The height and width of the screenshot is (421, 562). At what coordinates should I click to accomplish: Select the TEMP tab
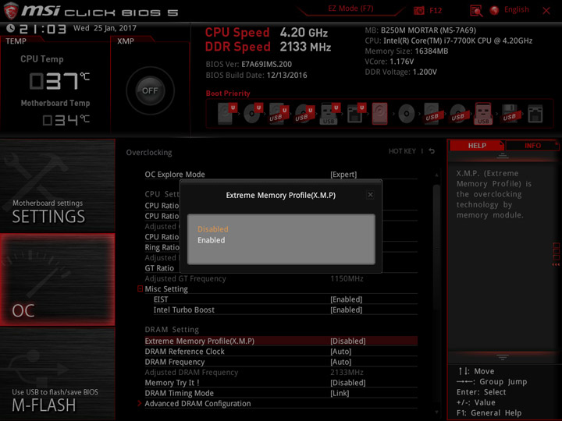(x=16, y=41)
